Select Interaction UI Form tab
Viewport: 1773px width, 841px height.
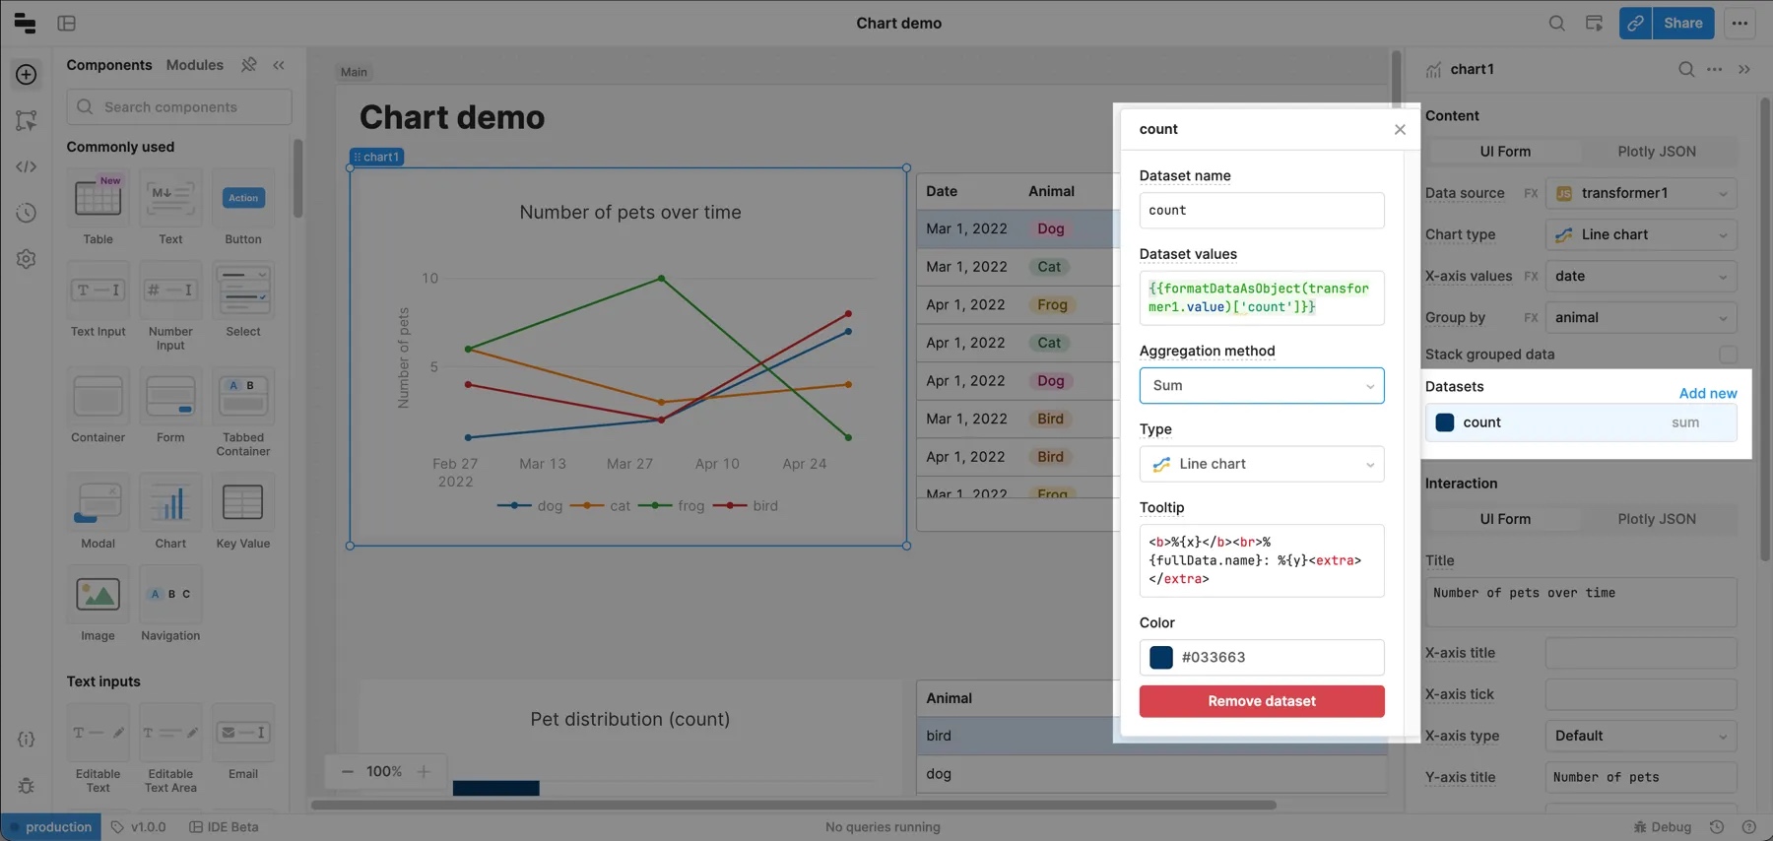(x=1505, y=519)
